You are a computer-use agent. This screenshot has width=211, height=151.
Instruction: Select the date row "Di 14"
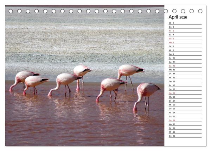pyautogui.click(x=185, y=74)
